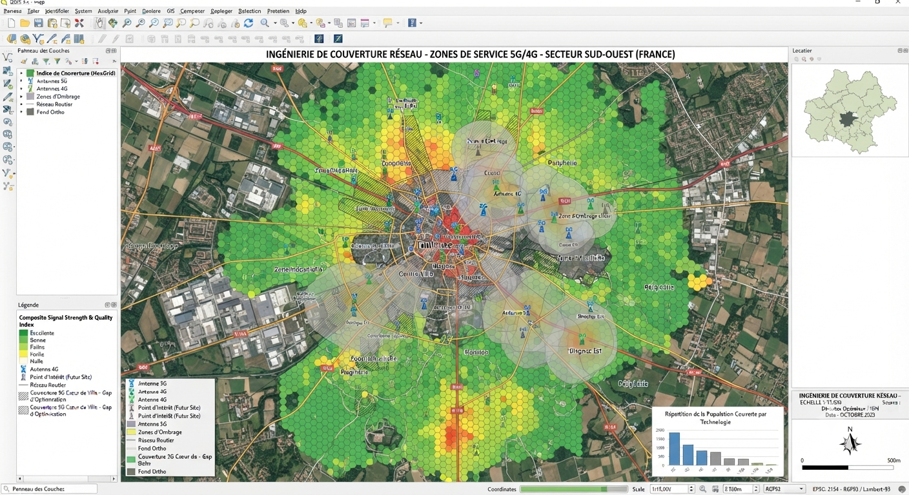Click the EPSG 2154 projection status label

(852, 489)
